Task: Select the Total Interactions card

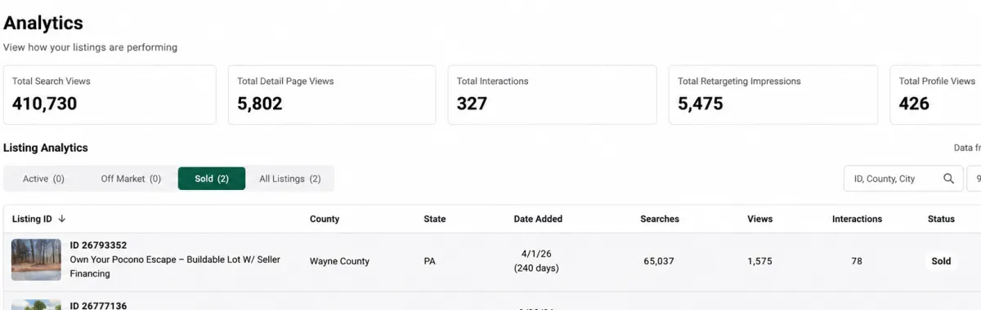Action: pyautogui.click(x=552, y=95)
